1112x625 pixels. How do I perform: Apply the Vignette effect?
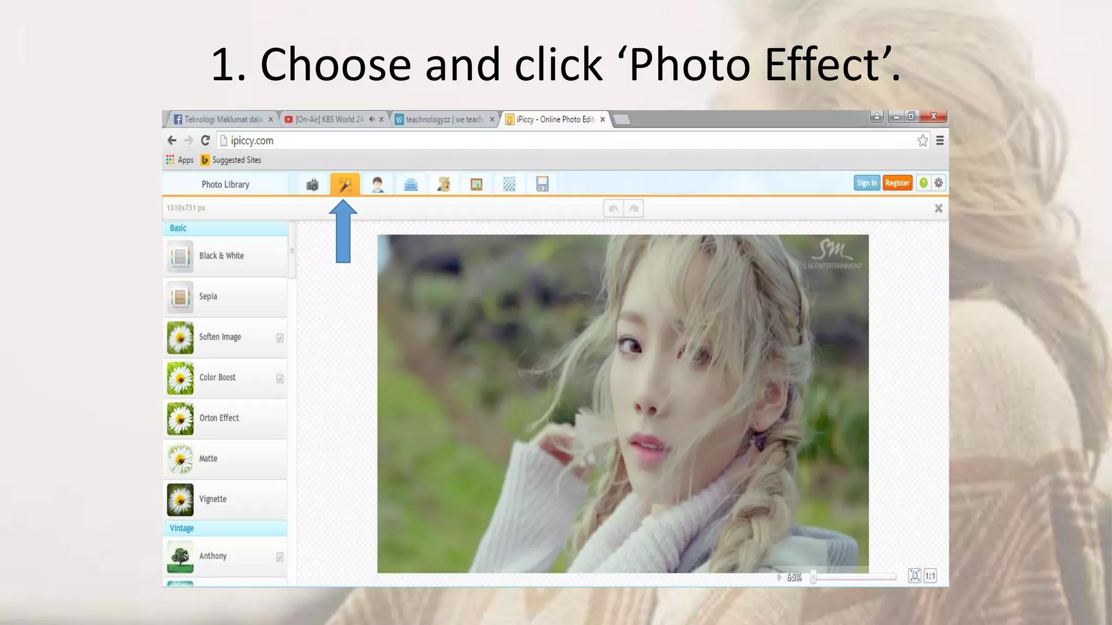[225, 500]
